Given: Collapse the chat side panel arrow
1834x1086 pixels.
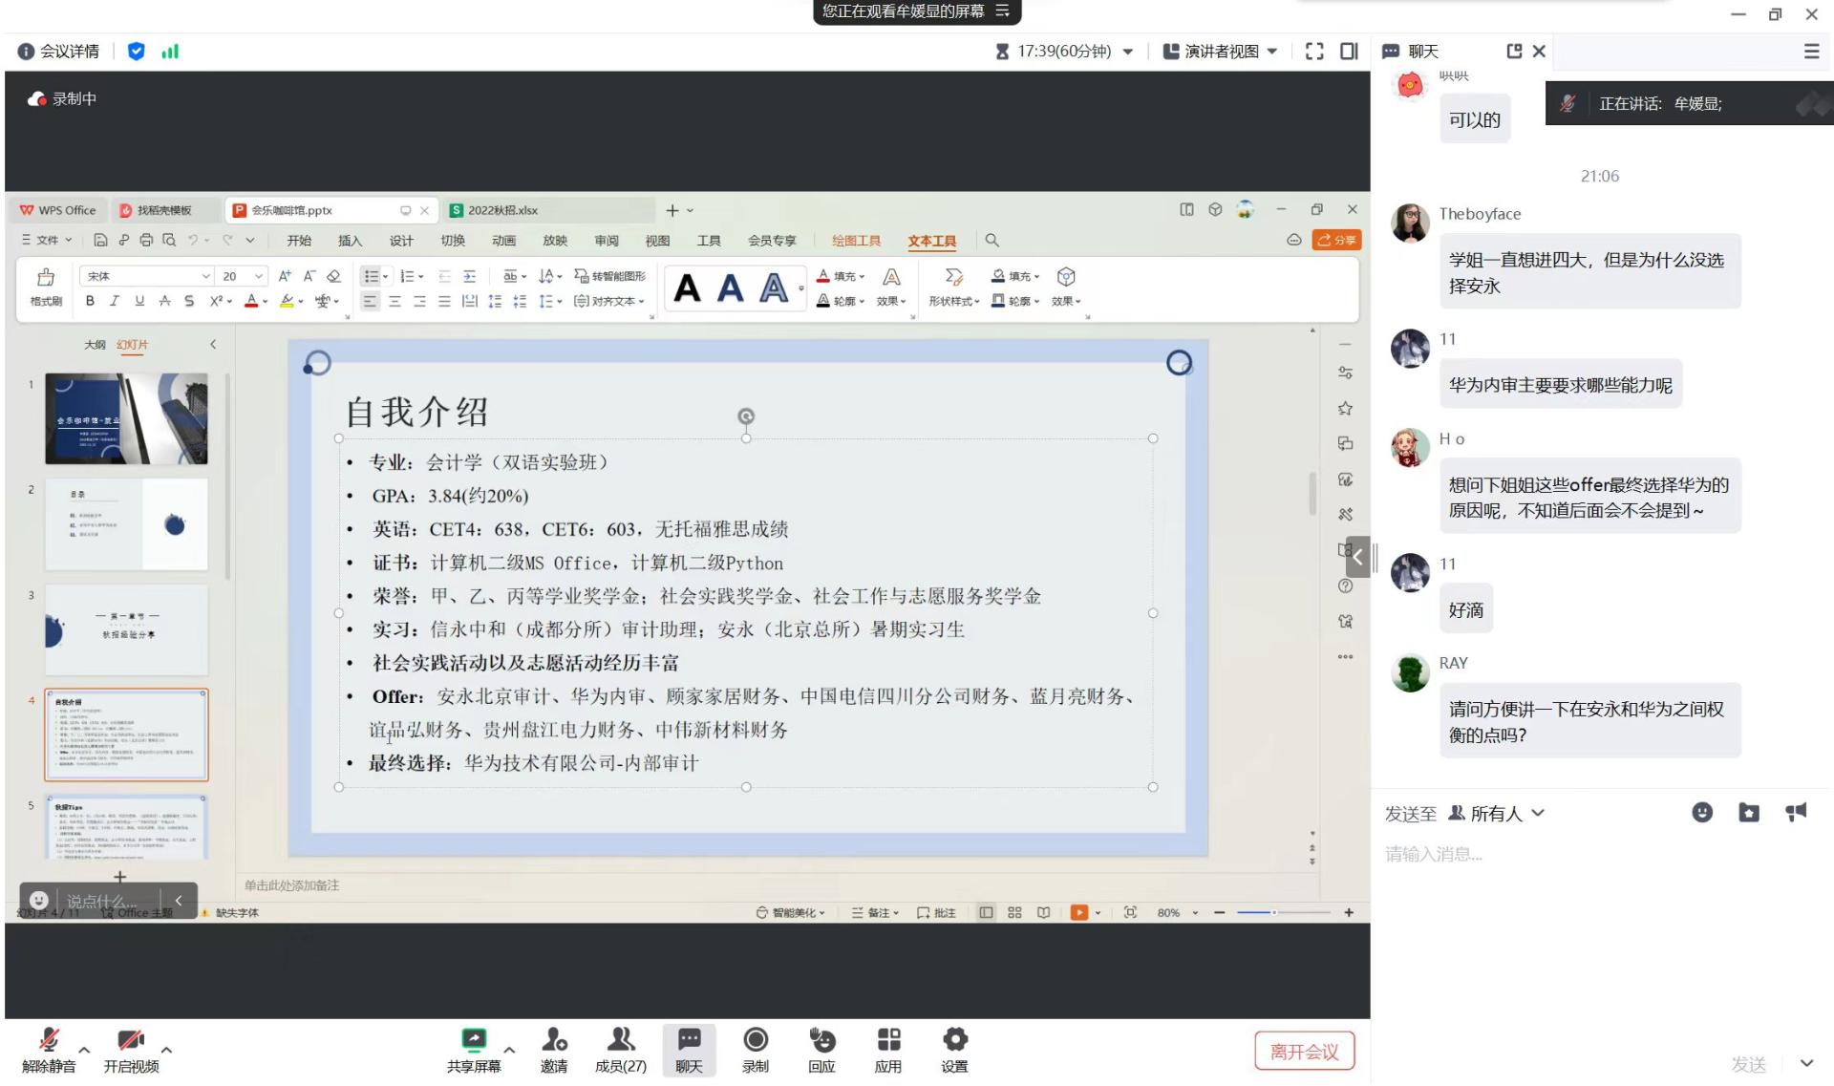Looking at the screenshot, I should click(1357, 557).
